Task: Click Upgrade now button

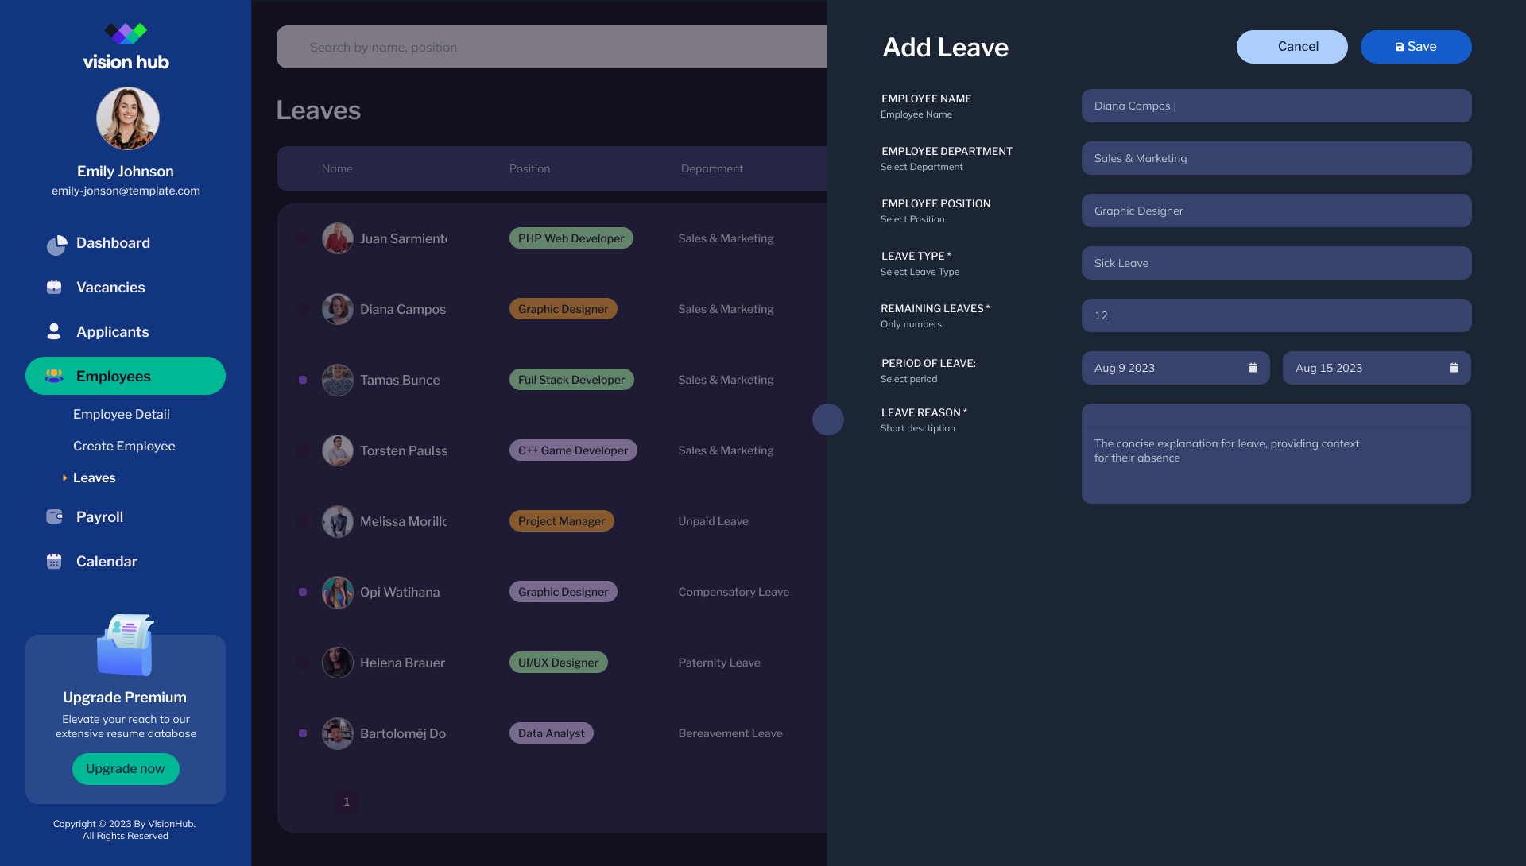Action: (126, 769)
